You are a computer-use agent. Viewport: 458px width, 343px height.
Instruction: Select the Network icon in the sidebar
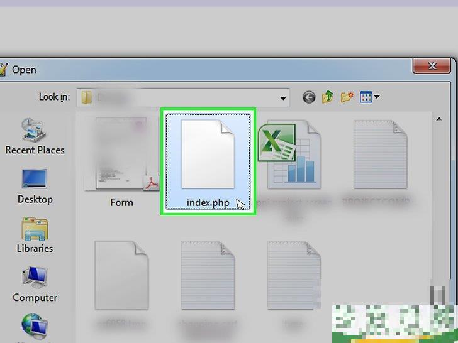pyautogui.click(x=35, y=327)
